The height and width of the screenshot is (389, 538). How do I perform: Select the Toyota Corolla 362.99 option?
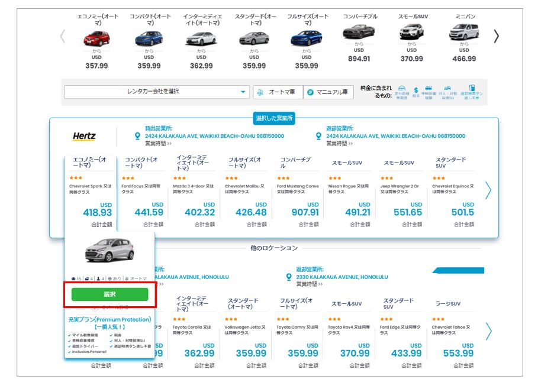(x=194, y=332)
